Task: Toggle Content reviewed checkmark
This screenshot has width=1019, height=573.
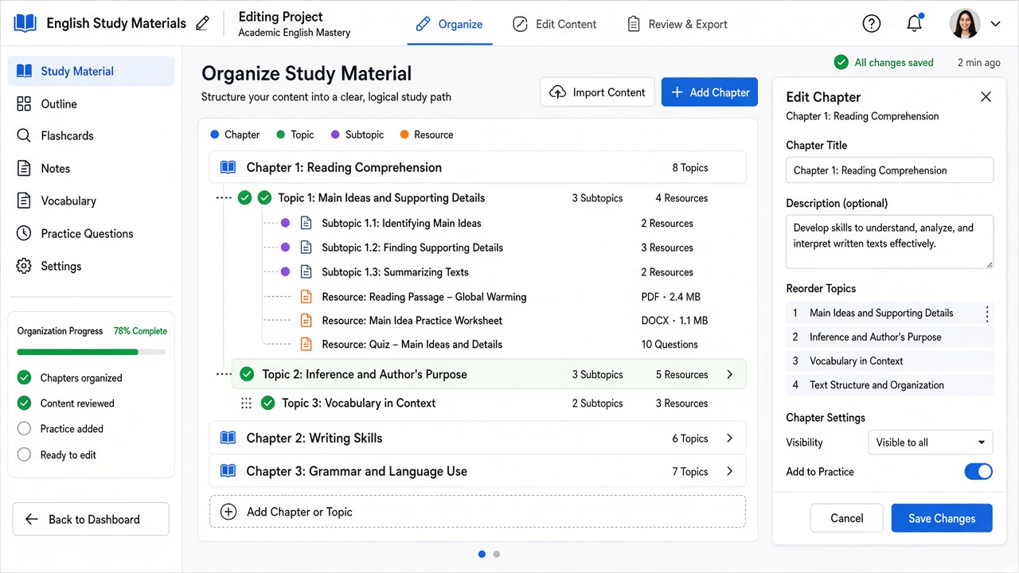Action: tap(24, 403)
